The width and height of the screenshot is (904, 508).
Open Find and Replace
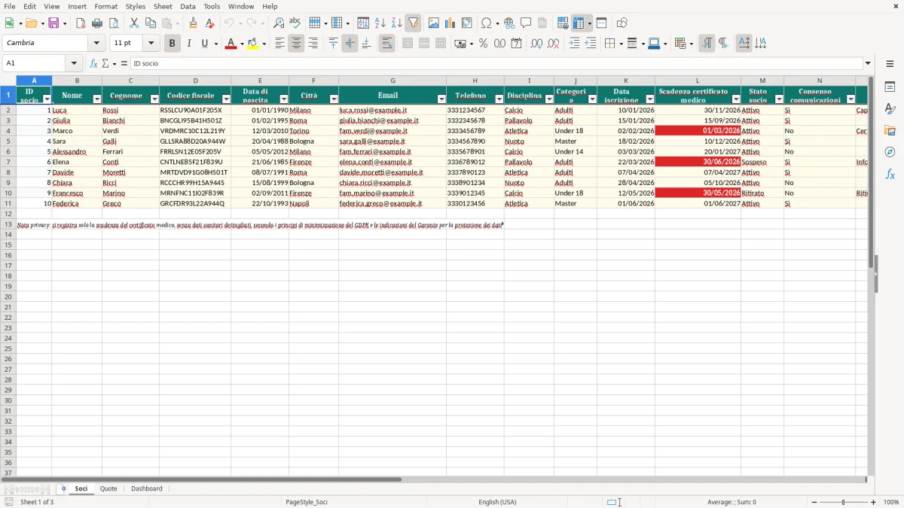point(279,23)
